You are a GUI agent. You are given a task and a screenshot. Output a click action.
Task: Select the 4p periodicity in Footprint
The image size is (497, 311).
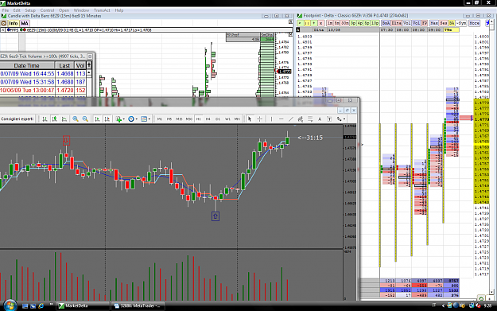(x=359, y=23)
